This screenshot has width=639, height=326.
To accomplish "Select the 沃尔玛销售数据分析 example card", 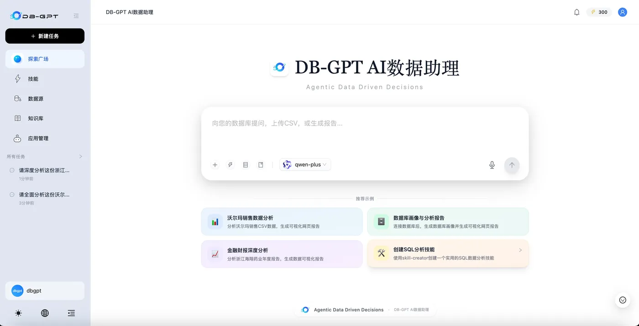I will [282, 222].
